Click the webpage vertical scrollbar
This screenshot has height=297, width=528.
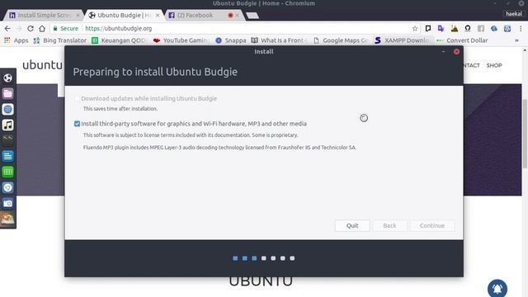525,133
